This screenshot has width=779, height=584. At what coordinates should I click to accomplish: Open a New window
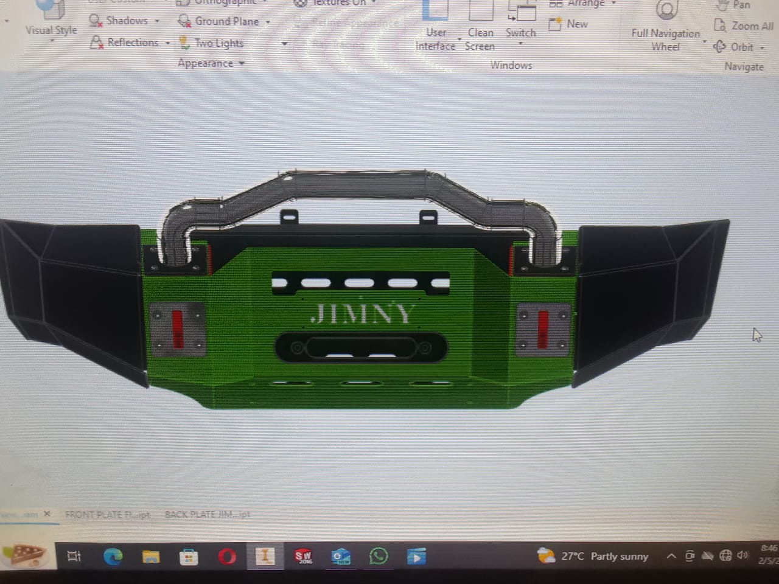coord(569,24)
